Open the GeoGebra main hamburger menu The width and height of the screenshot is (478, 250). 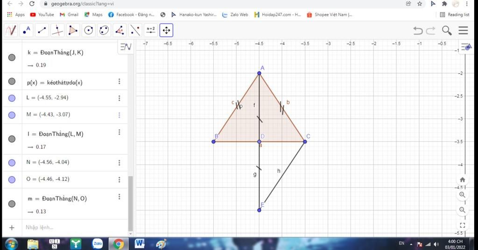[463, 30]
